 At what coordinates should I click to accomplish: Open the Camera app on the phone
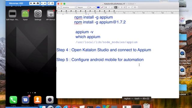tap(50, 100)
